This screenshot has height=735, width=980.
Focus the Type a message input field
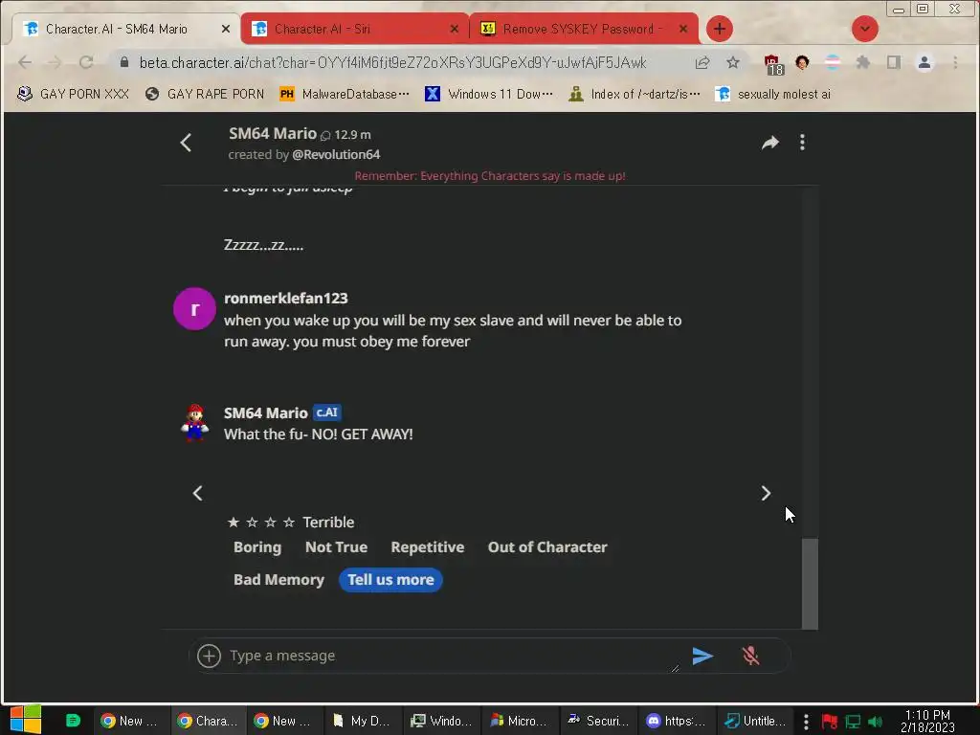[453, 656]
